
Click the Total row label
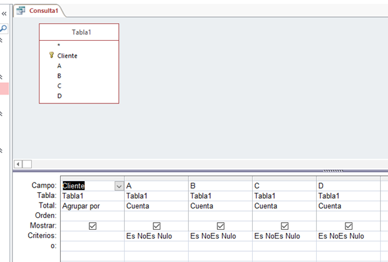click(x=47, y=206)
